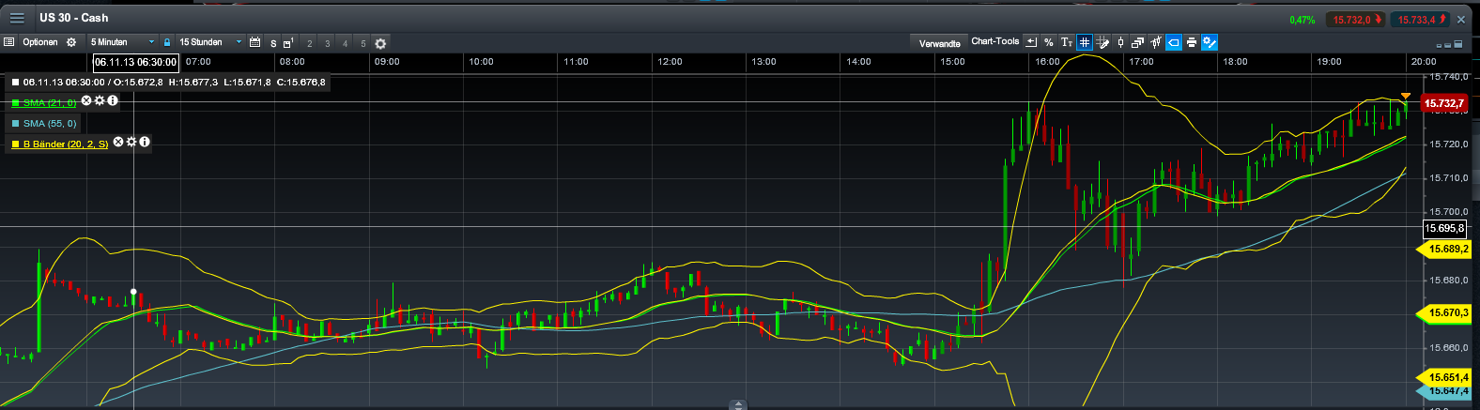Open the overlapping windows layout icon

point(1137,42)
